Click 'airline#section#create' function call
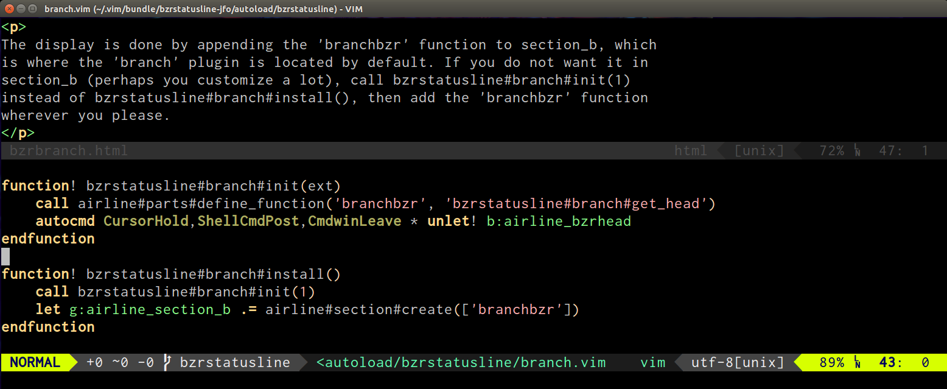The width and height of the screenshot is (947, 389). [359, 310]
